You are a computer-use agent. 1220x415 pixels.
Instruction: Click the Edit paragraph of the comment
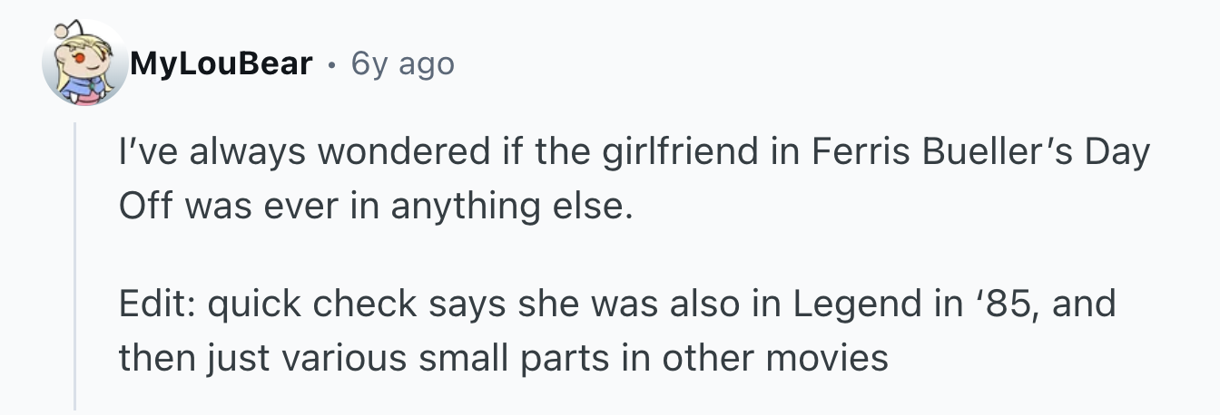pos(616,331)
